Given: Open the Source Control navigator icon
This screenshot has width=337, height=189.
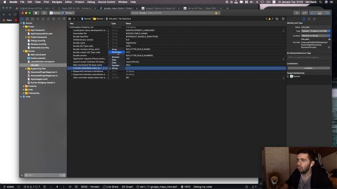Looking at the screenshot, I should 27,19.
